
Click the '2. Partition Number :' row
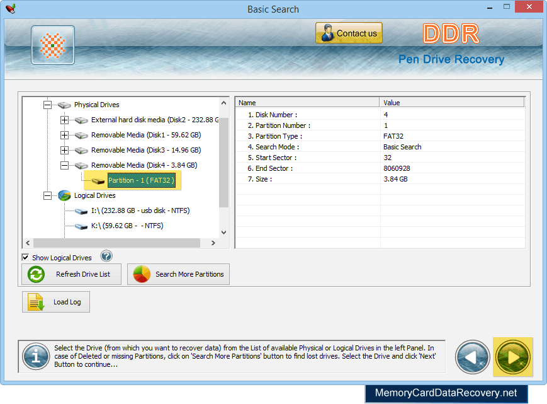click(x=381, y=125)
